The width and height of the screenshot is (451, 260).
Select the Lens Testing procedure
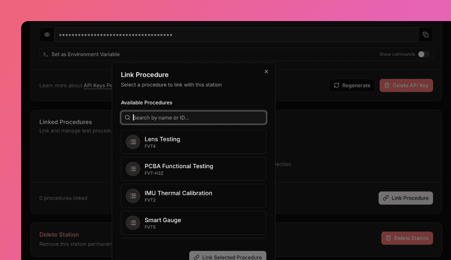pos(194,142)
